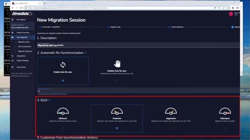Open H2H Connections sub-item
250x140 pixels.
tap(24, 47)
